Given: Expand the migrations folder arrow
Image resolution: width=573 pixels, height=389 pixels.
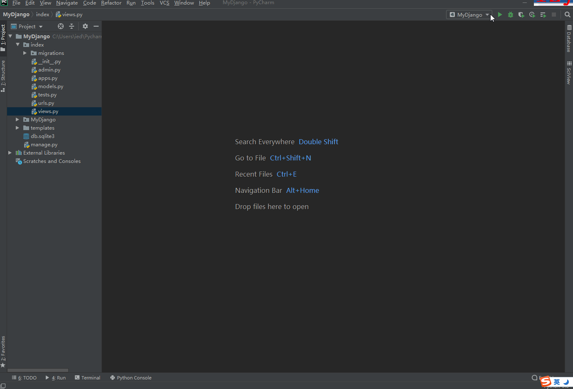Looking at the screenshot, I should [x=25, y=53].
